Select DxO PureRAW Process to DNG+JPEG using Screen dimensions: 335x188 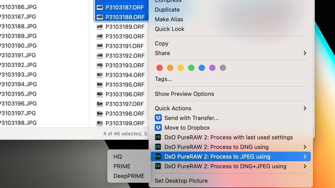pos(225,166)
